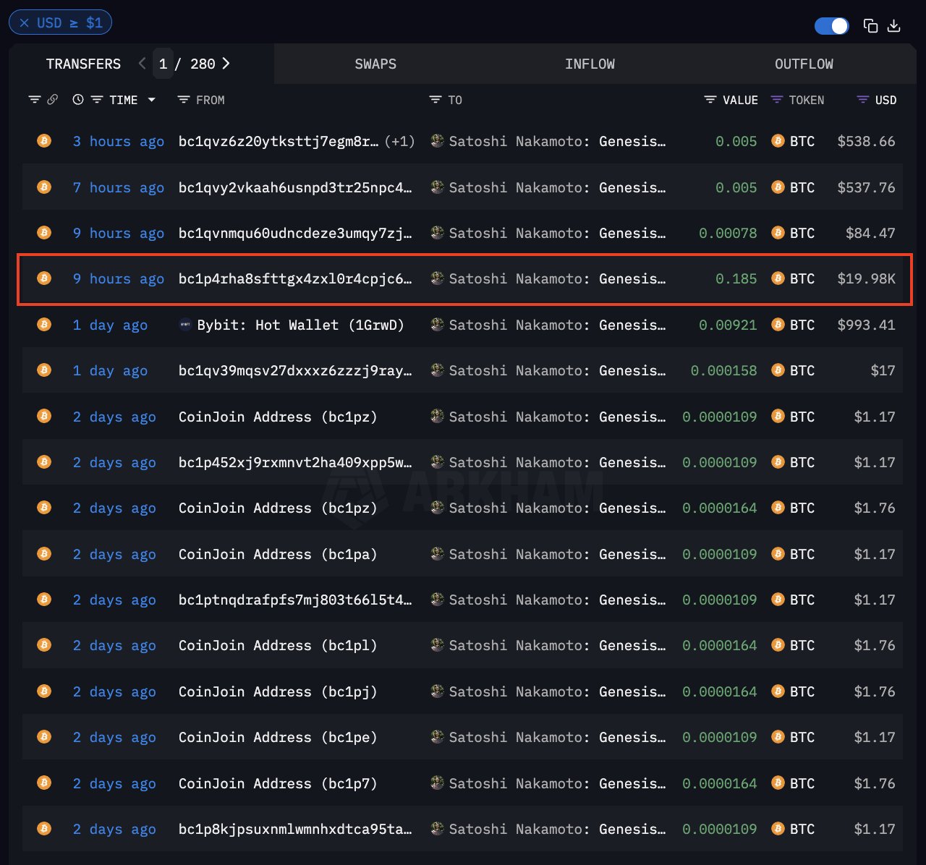This screenshot has height=865, width=926.
Task: Click the filter icon beside TIME column
Action: tap(96, 100)
